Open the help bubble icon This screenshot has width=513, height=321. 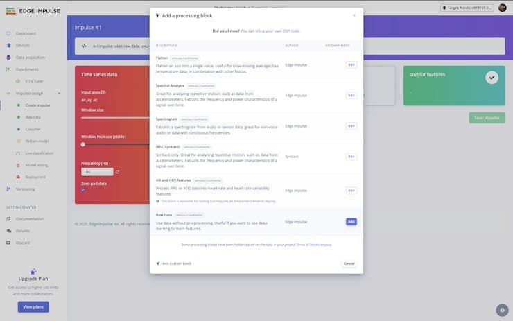(502, 310)
